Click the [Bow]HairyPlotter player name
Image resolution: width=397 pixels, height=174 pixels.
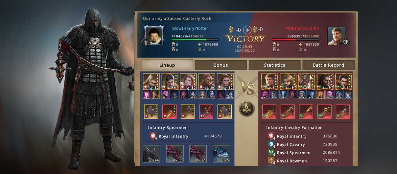tap(190, 29)
